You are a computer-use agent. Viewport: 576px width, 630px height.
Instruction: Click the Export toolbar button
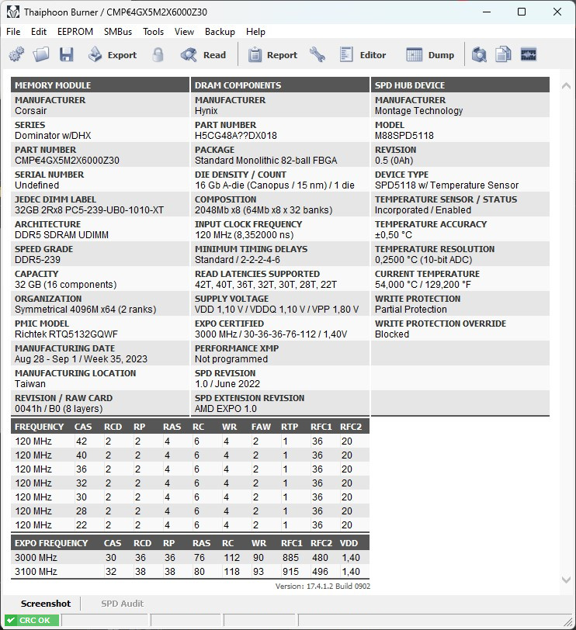point(112,55)
